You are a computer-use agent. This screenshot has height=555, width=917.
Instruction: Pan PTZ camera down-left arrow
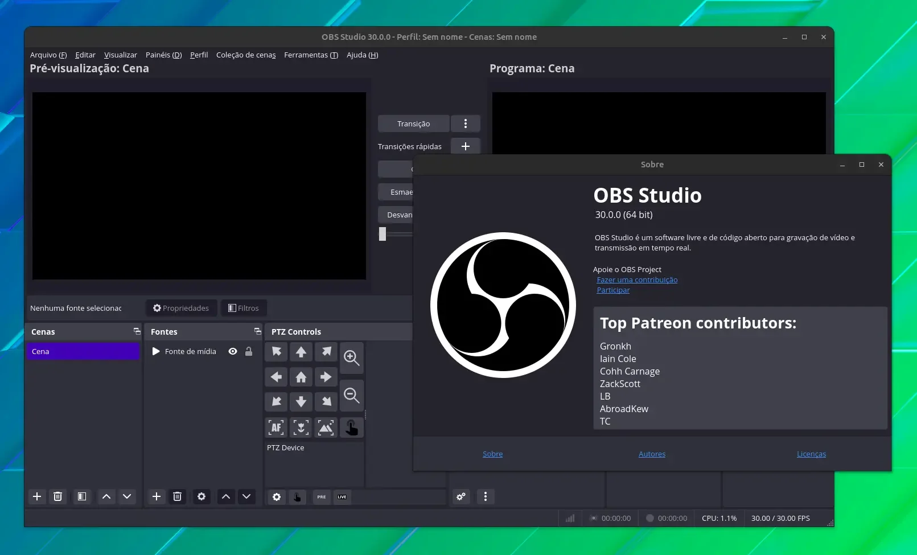pos(276,402)
